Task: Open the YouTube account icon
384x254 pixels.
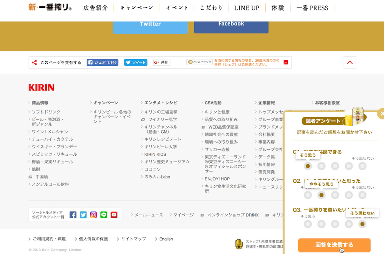Action: (114, 215)
